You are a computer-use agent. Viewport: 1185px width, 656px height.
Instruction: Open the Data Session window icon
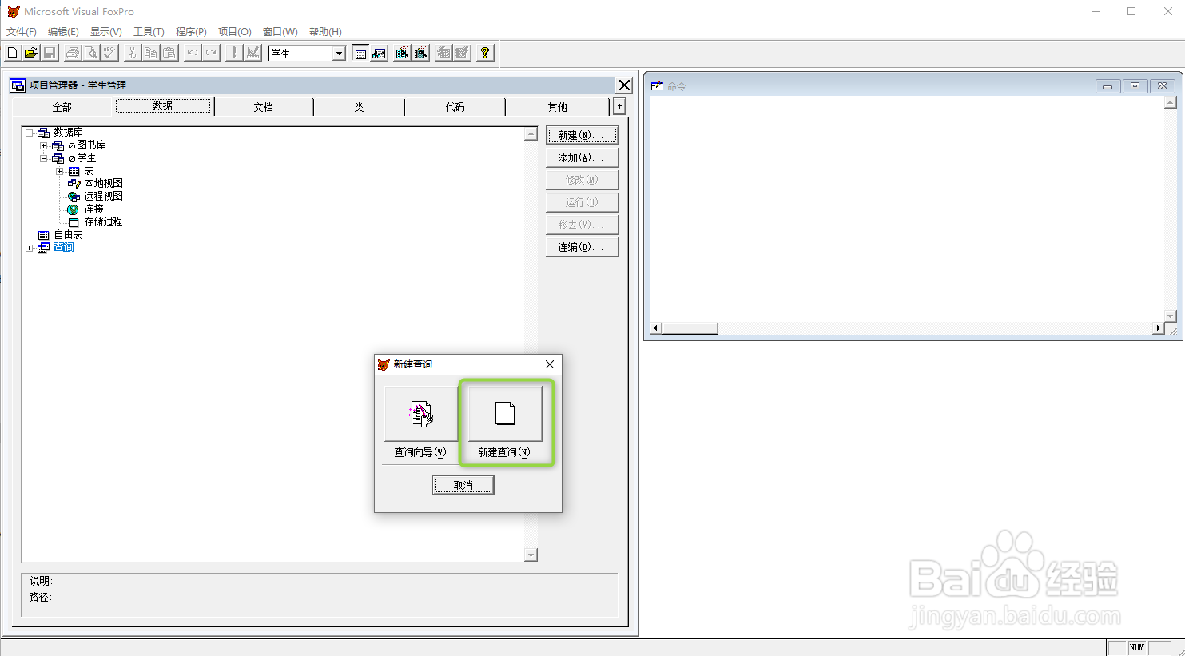[379, 53]
